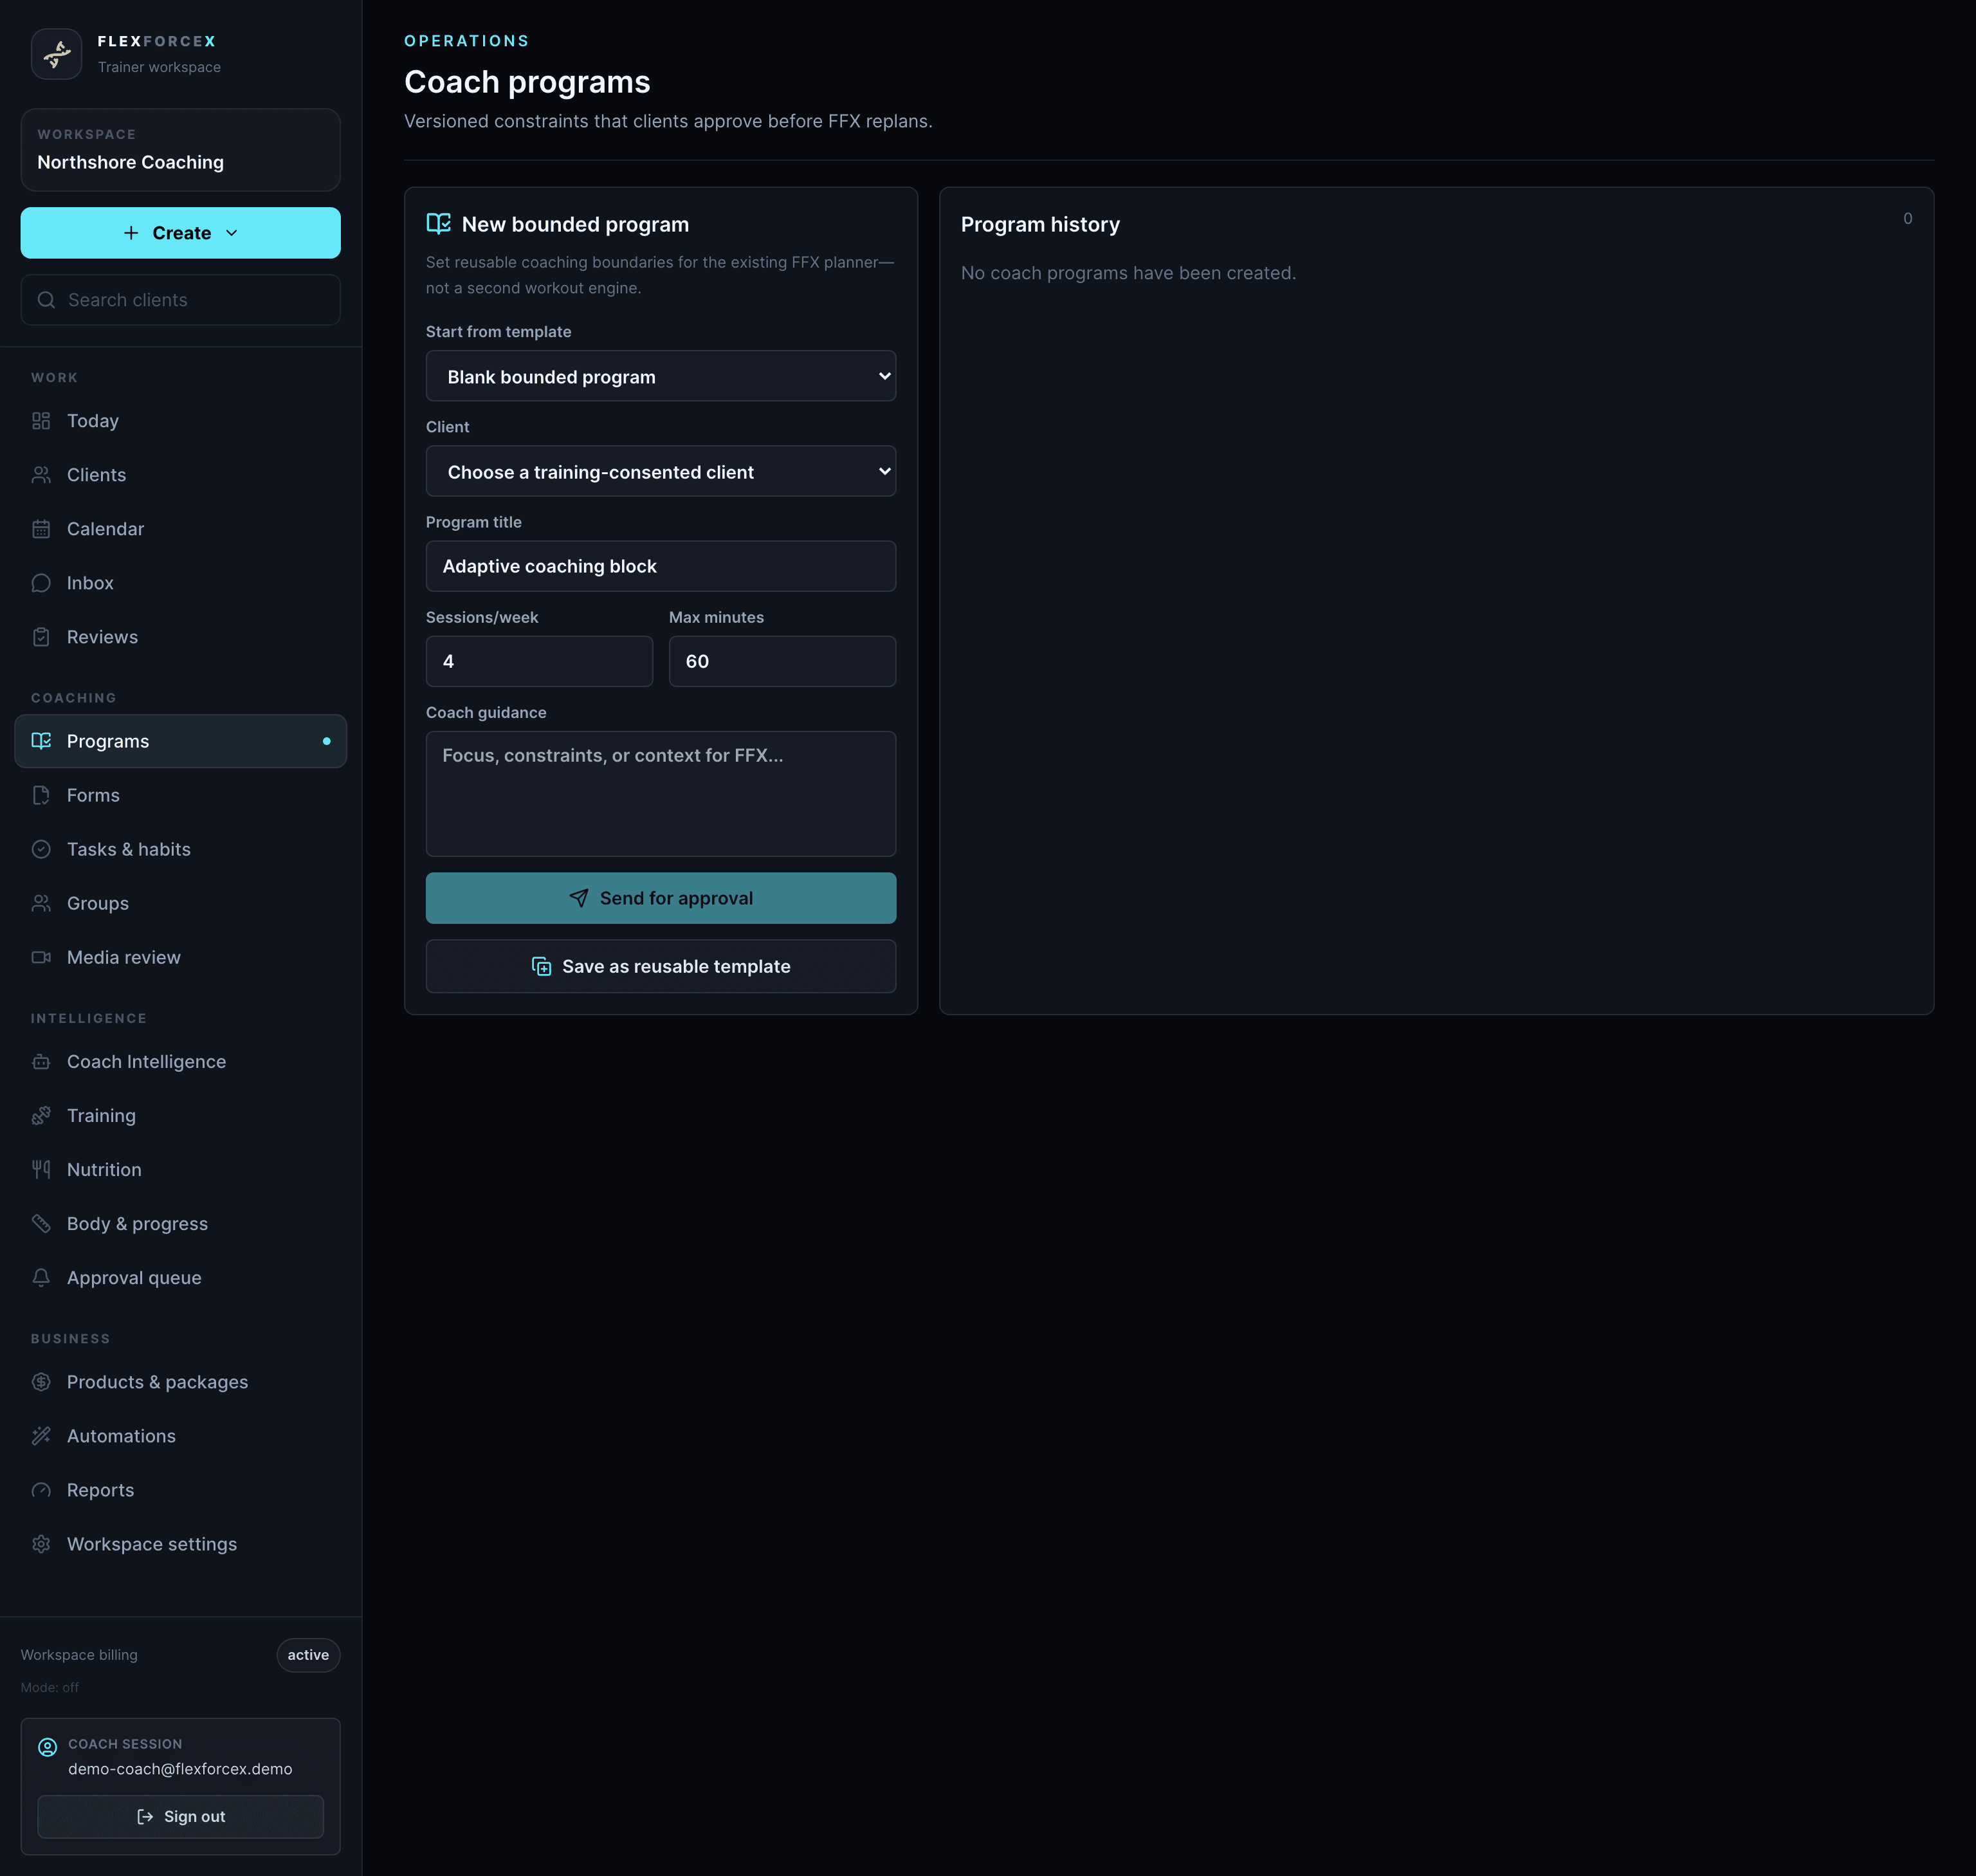This screenshot has height=1876, width=1976.
Task: Open the Start from template dropdown
Action: 661,376
